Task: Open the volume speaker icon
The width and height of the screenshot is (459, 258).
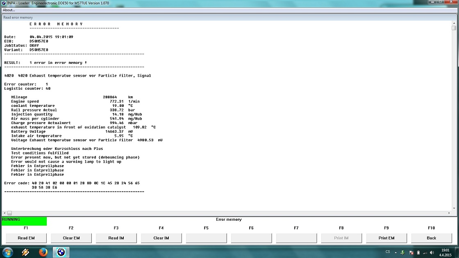Action: tap(432, 252)
